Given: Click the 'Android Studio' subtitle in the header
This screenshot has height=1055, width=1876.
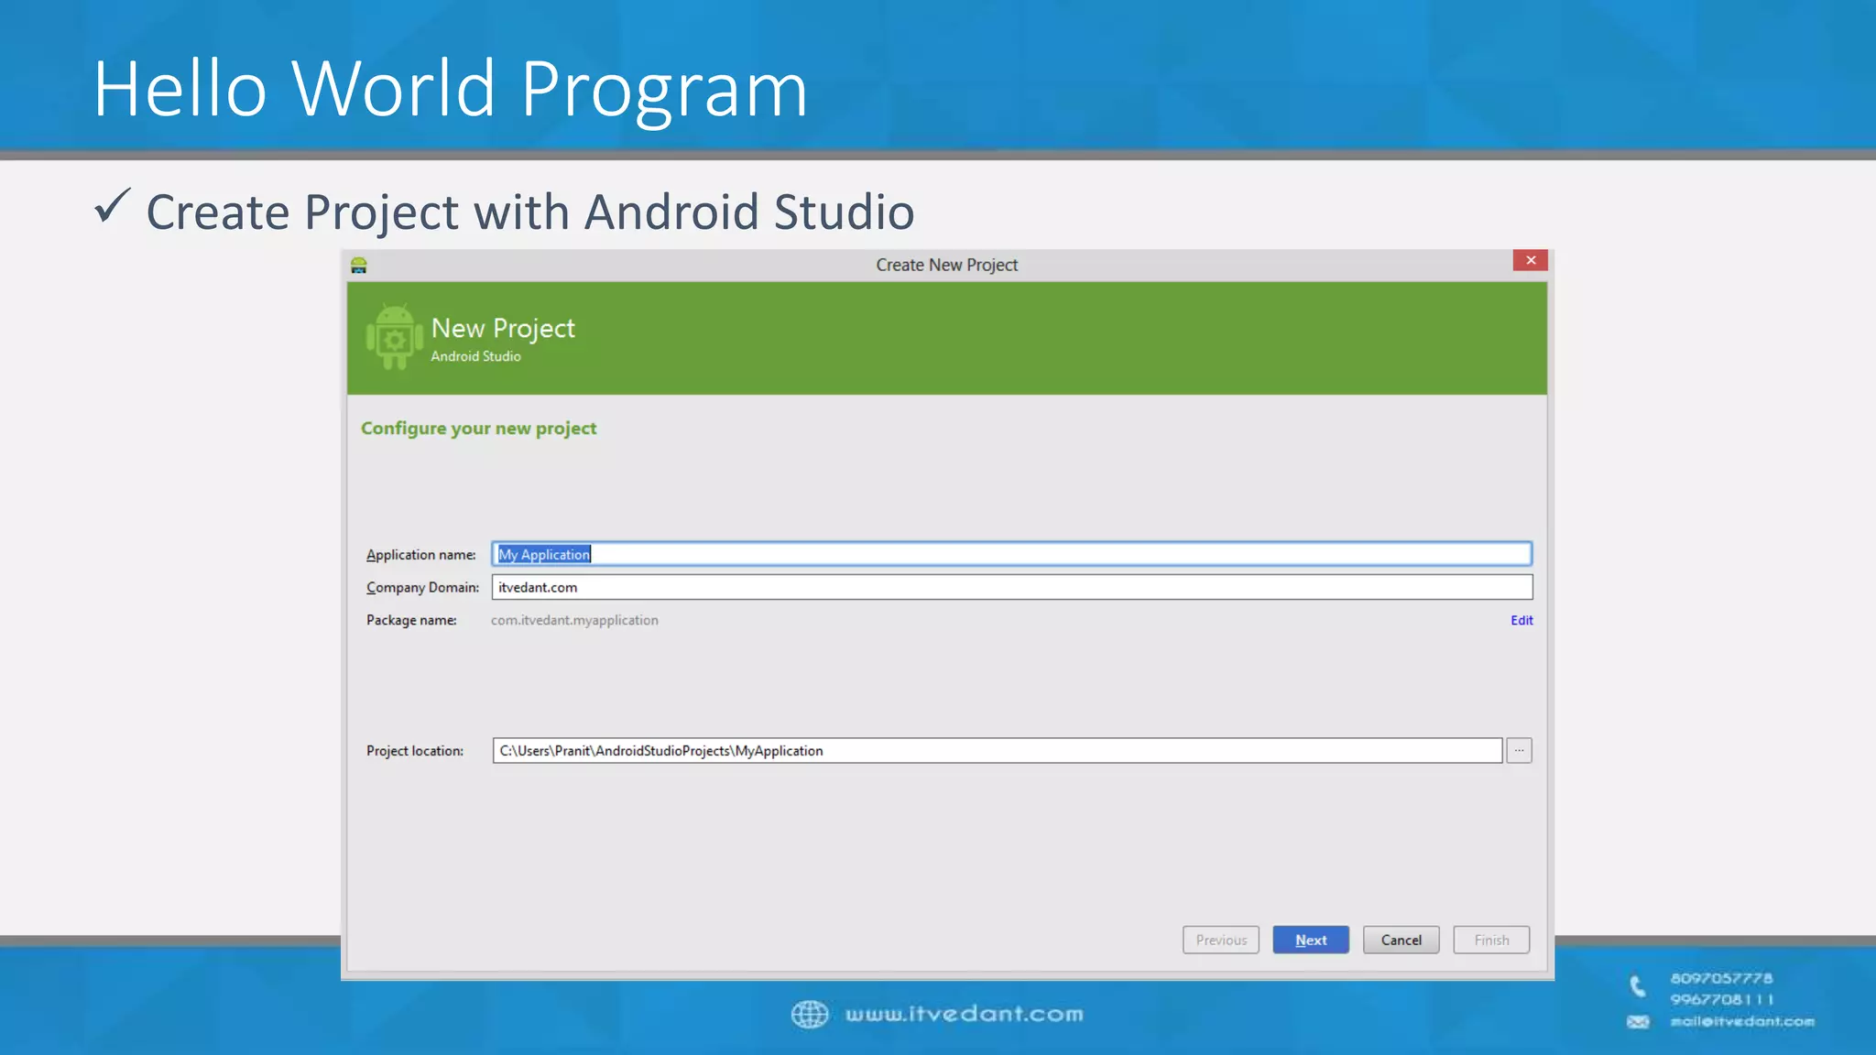Looking at the screenshot, I should click(475, 356).
